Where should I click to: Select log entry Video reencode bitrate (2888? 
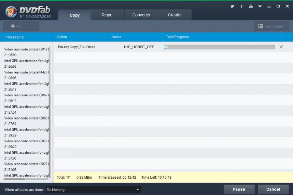27,118
